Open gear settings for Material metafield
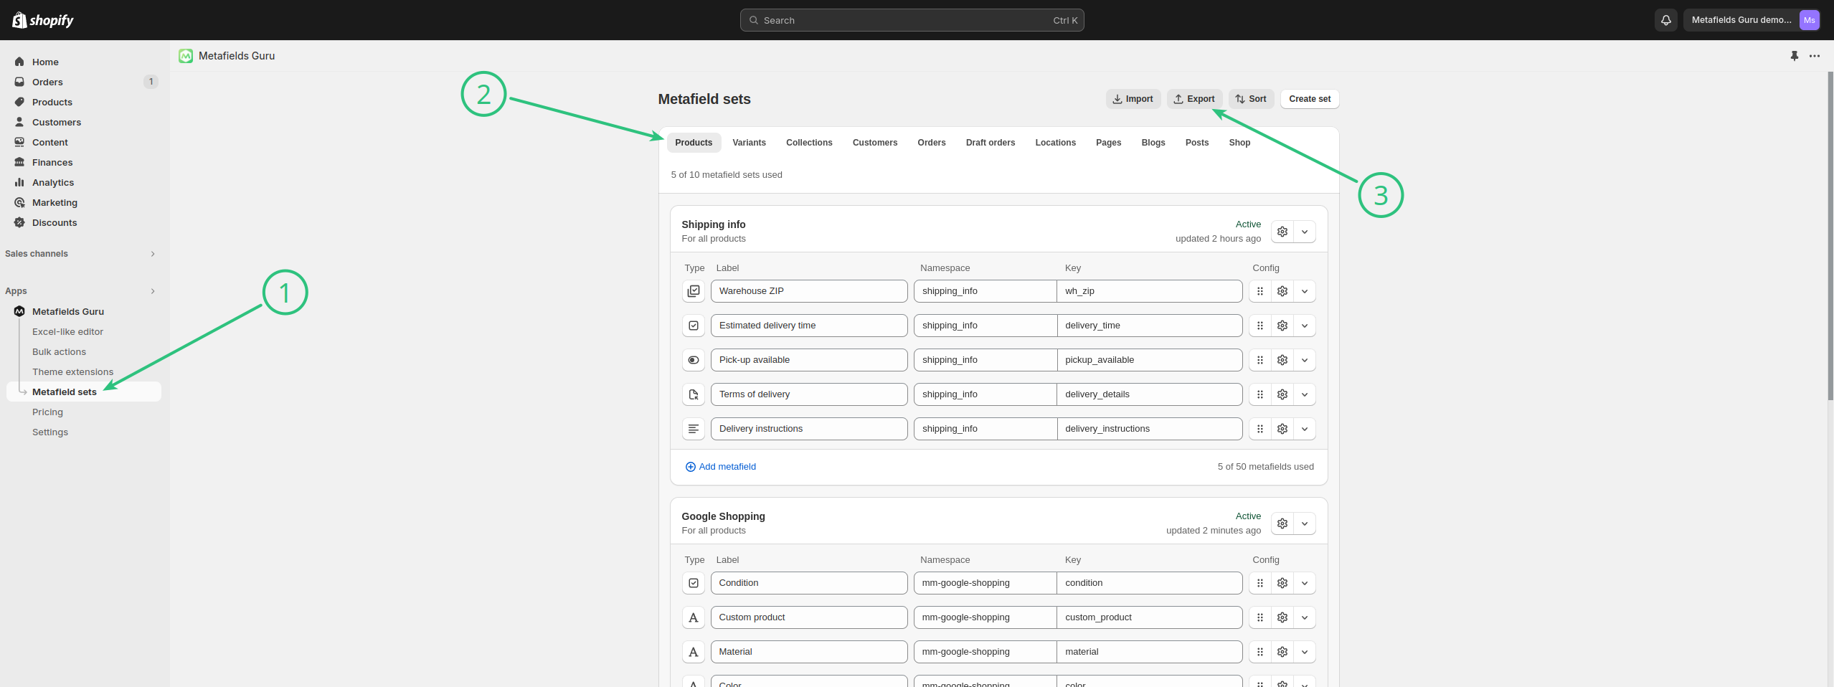This screenshot has height=687, width=1834. [1282, 652]
